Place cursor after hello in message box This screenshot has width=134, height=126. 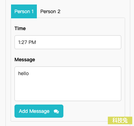coord(29,73)
